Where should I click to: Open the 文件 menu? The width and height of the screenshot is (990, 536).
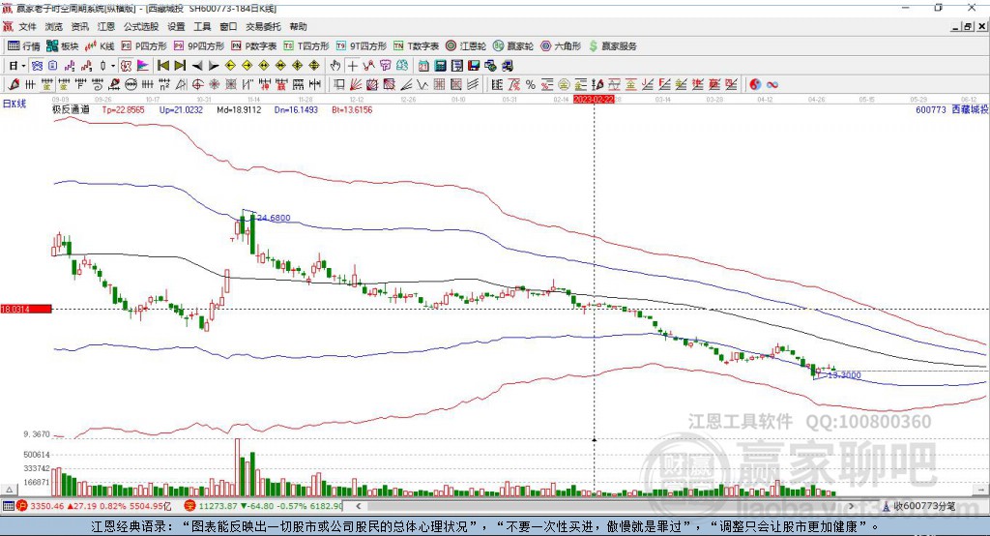(x=27, y=26)
